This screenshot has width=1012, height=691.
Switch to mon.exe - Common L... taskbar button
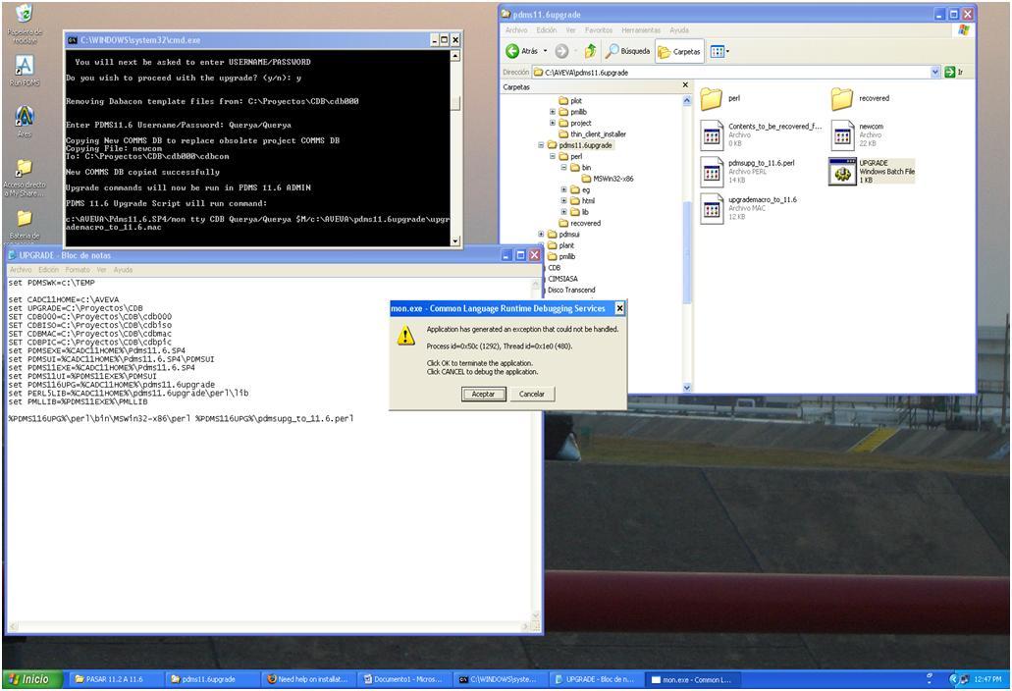click(x=694, y=679)
